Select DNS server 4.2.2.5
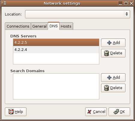Screen dimensions: 135x121 [x=56, y=43]
